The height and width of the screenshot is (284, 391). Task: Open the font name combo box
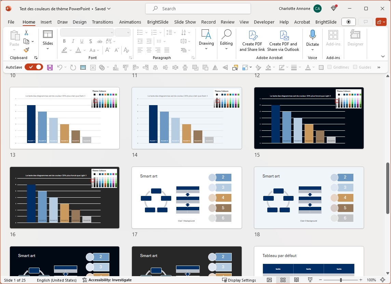tap(87, 32)
